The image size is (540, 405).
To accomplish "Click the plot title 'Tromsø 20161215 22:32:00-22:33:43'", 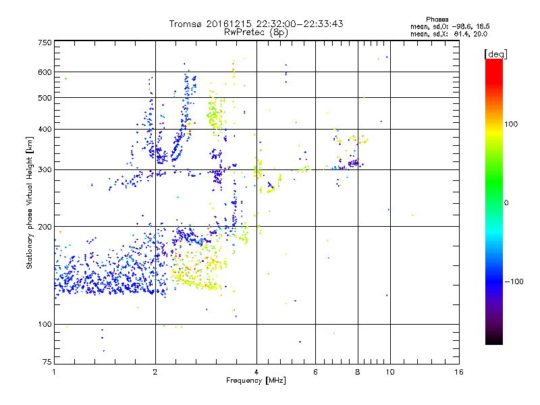I will [256, 24].
